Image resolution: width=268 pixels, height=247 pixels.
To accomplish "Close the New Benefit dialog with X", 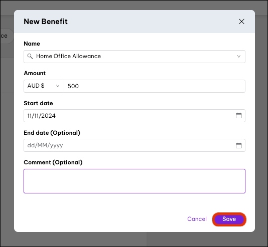I will coord(241,22).
